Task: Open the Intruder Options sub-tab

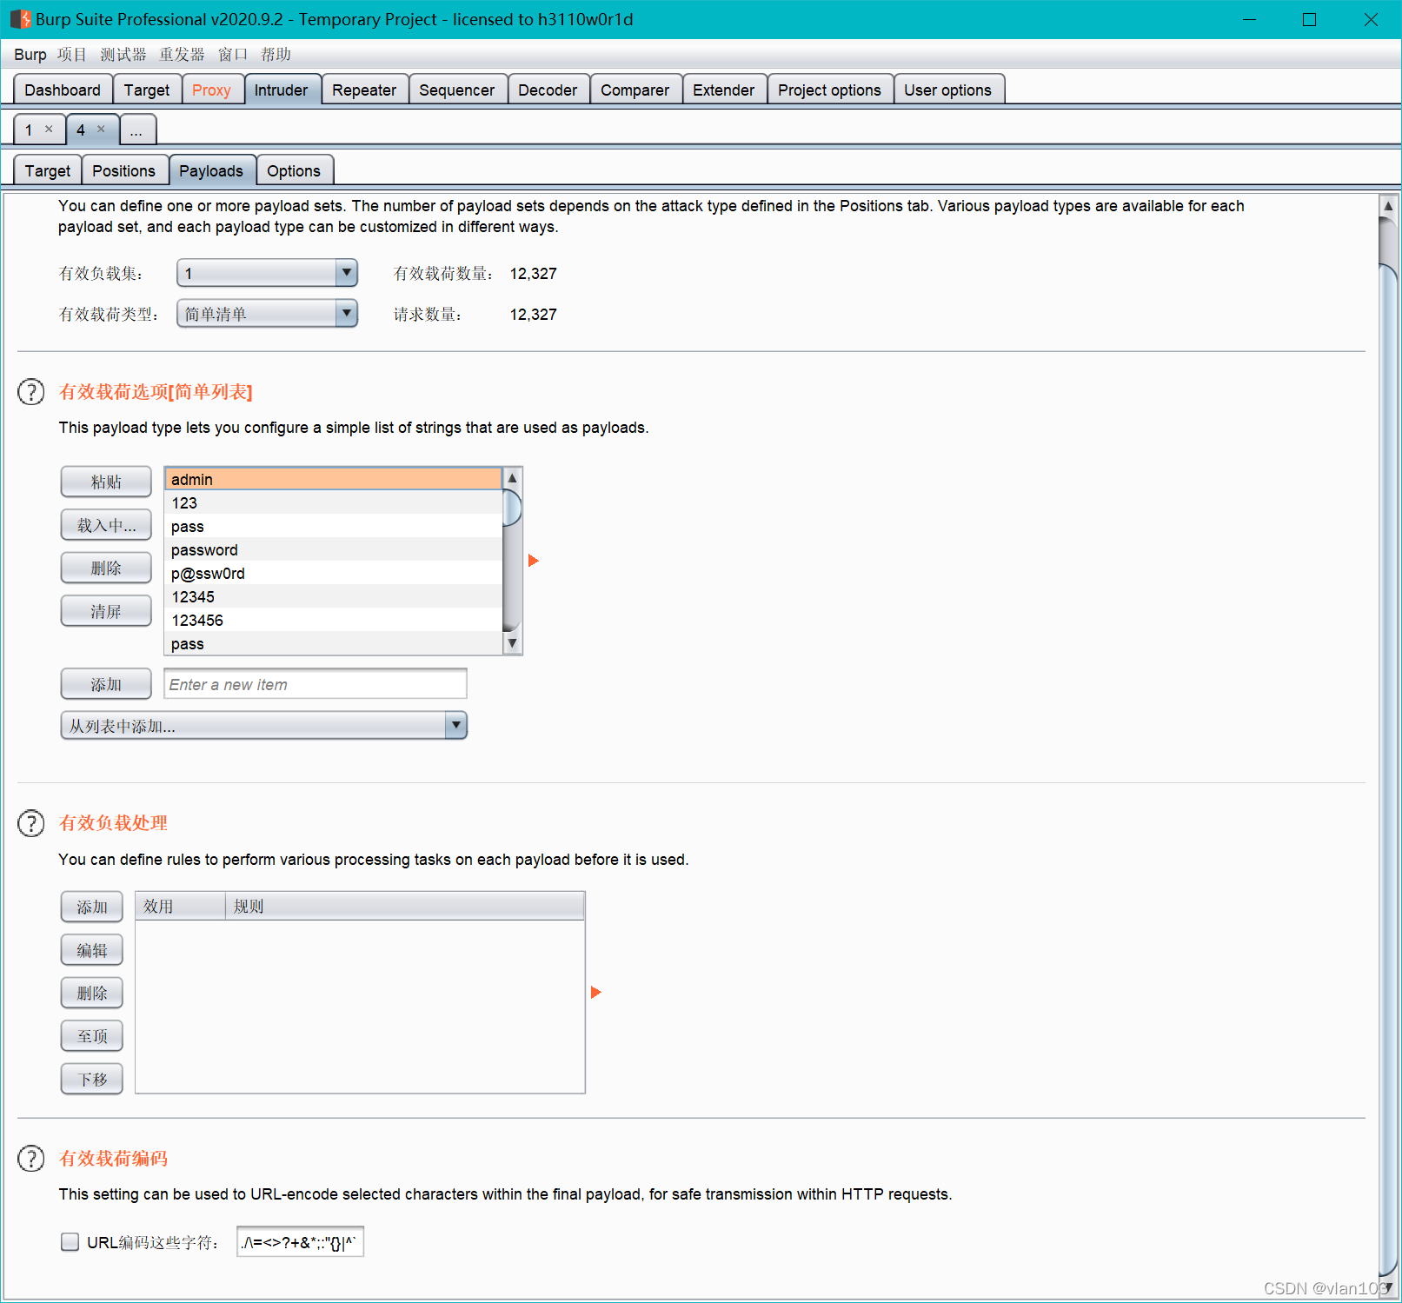Action: [294, 170]
